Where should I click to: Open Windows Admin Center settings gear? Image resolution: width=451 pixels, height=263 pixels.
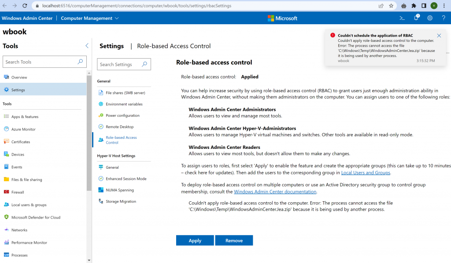click(430, 18)
